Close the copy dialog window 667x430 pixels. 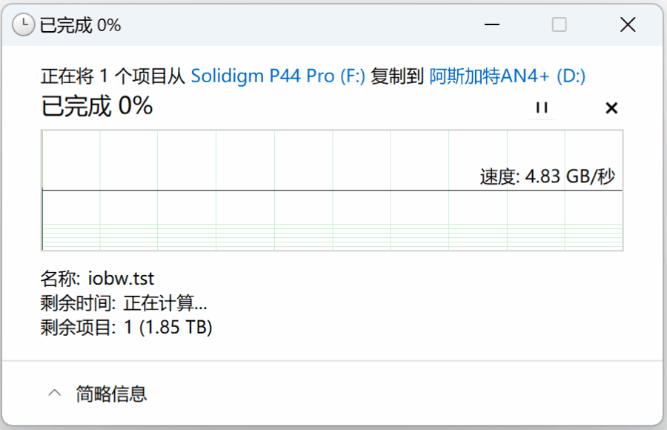628,25
